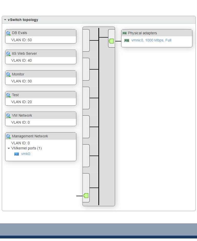
Task: Click the vSwitch topology disclosure triangle
Action: (x=5, y=20)
